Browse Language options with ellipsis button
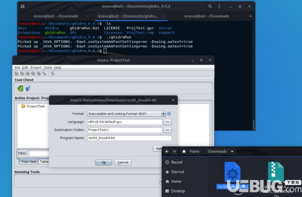This screenshot has width=302, height=197. pyautogui.click(x=168, y=122)
